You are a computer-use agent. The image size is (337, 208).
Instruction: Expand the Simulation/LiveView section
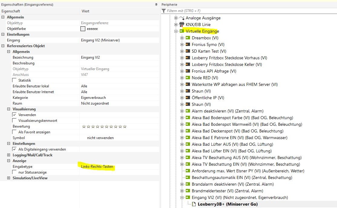(x=3, y=178)
